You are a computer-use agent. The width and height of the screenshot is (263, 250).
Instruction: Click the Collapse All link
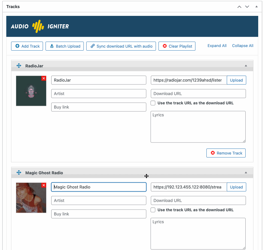[x=243, y=46]
